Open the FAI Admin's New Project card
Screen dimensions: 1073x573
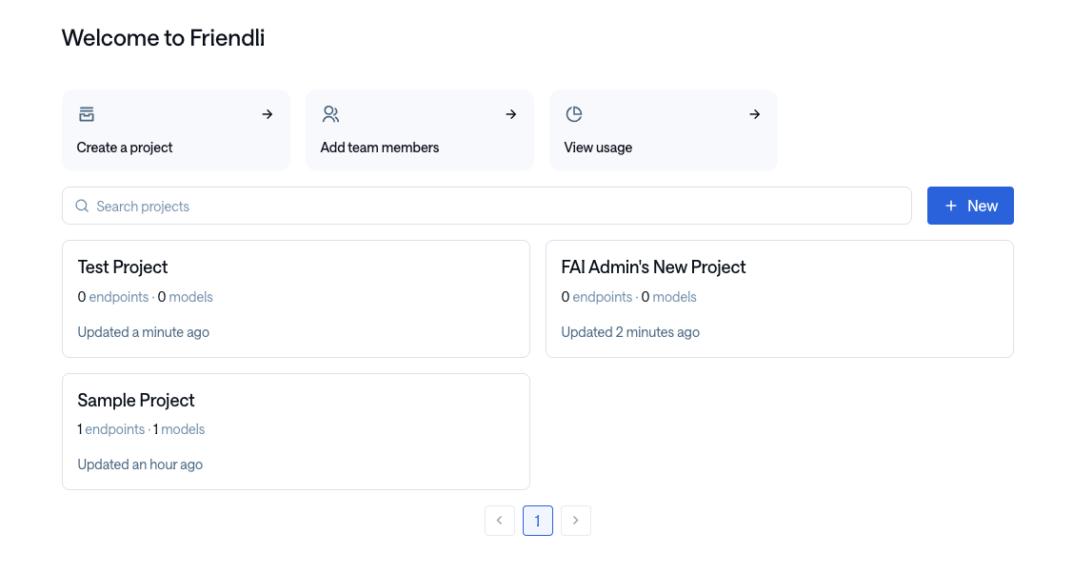pos(779,298)
